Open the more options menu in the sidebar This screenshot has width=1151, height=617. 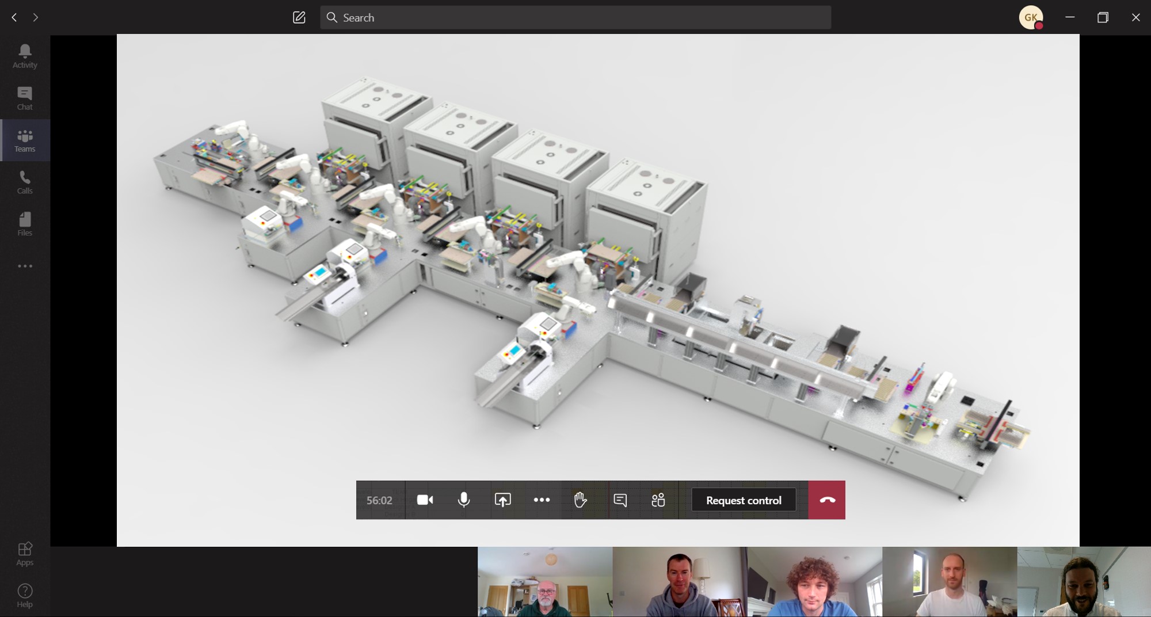(24, 265)
